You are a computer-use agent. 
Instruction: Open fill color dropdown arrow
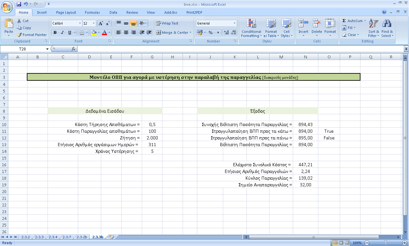(x=99, y=33)
